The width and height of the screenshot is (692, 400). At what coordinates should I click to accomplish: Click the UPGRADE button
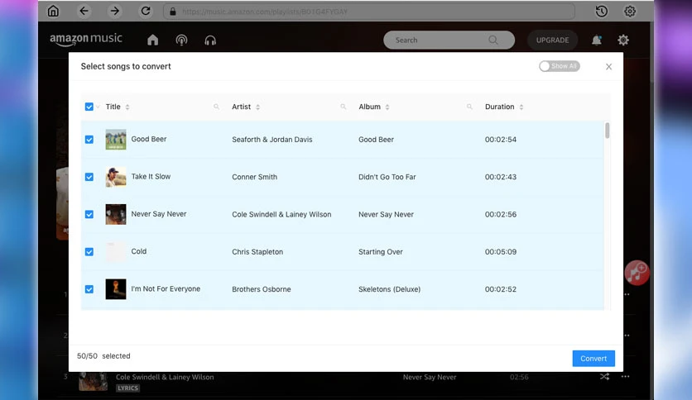(x=553, y=40)
